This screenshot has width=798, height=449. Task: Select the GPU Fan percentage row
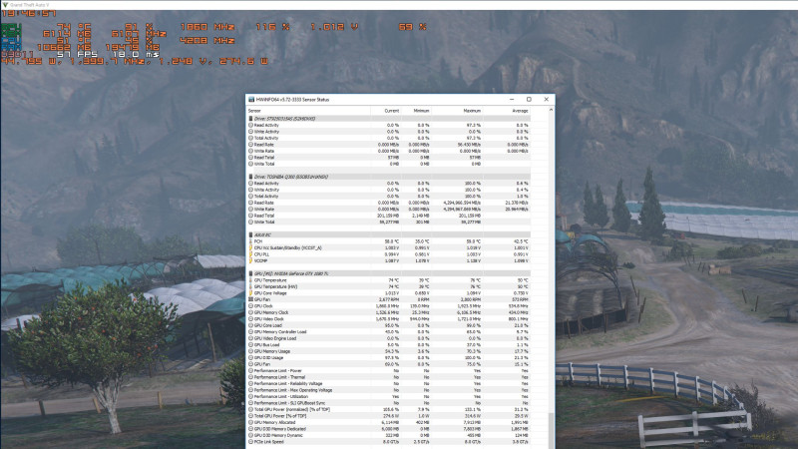pyautogui.click(x=388, y=364)
